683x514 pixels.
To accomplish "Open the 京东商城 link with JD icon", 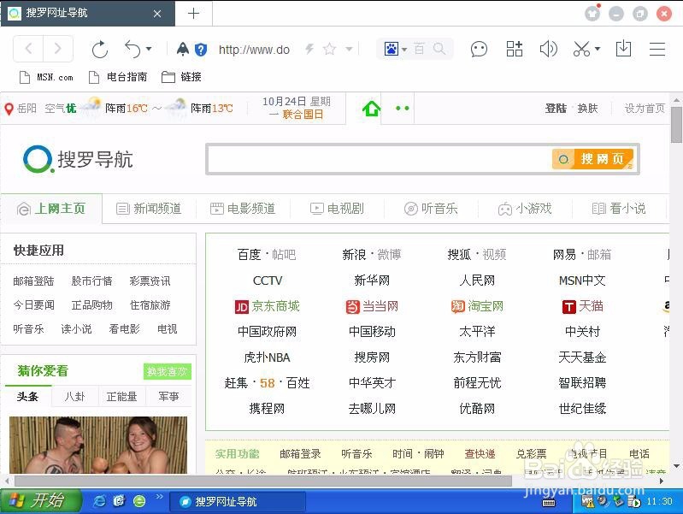I will pyautogui.click(x=267, y=306).
